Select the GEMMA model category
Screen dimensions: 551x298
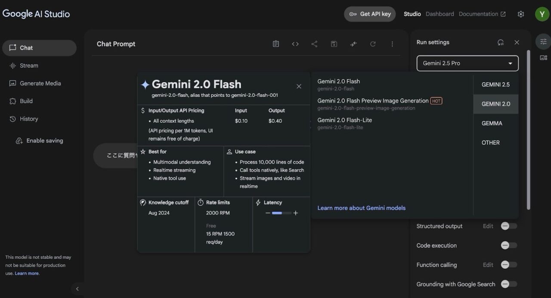[495, 123]
